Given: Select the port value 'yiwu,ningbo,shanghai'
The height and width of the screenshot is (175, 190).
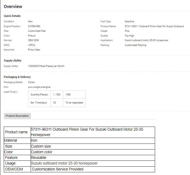Looking at the screenshot, I should (39, 87).
